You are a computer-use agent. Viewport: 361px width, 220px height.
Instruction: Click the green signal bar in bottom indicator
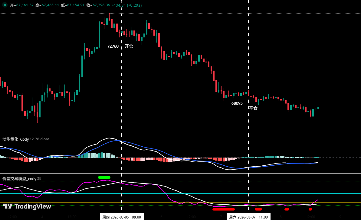104,177
